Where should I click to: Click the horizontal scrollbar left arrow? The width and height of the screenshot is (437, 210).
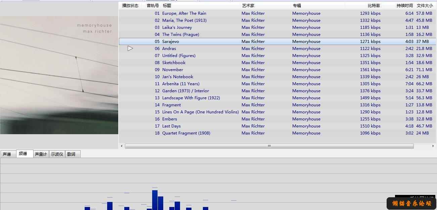122,146
